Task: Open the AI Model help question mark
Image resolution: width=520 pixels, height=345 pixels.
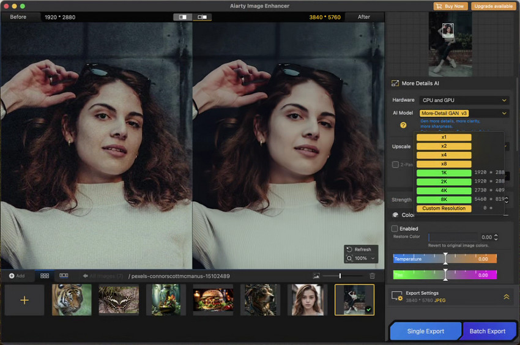Action: point(403,125)
